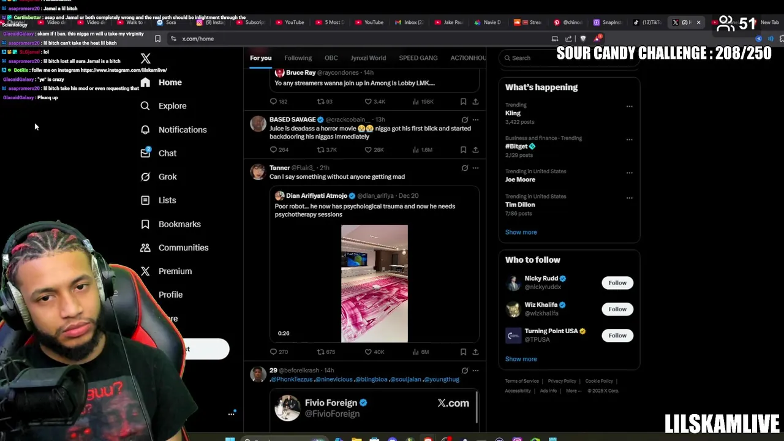Image resolution: width=784 pixels, height=441 pixels.
Task: Open more options for Joe Moore trend
Action: click(x=629, y=173)
